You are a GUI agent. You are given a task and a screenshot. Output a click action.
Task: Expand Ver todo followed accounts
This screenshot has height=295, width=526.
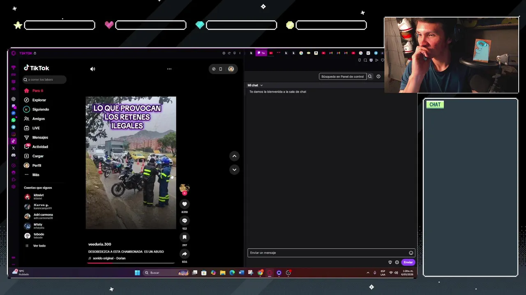pyautogui.click(x=36, y=246)
